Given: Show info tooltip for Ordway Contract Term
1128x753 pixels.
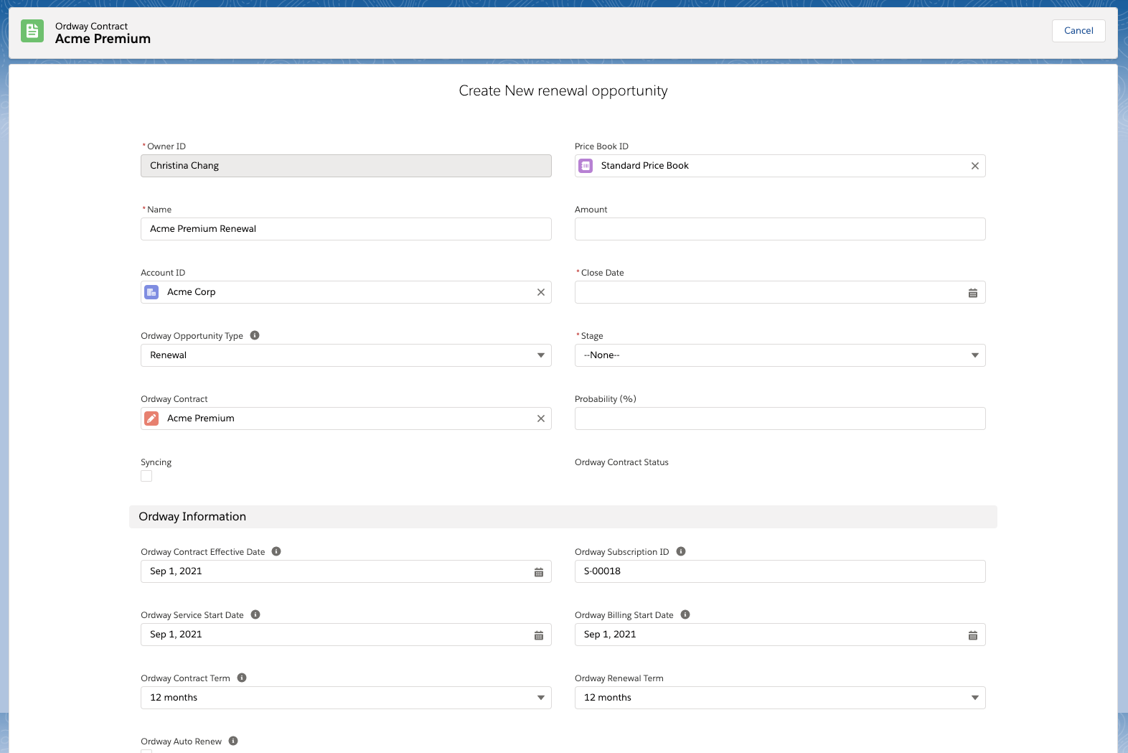Looking at the screenshot, I should click(x=242, y=678).
